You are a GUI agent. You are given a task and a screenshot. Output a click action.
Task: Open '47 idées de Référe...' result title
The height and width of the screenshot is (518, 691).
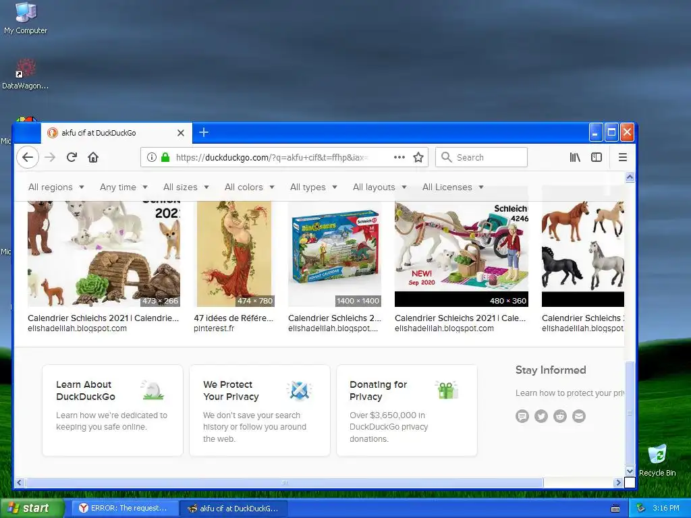pos(233,318)
